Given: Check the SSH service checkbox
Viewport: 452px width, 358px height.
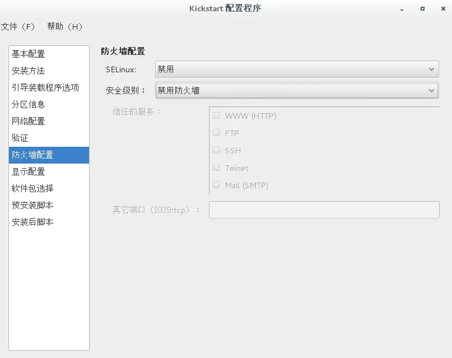Looking at the screenshot, I should coord(216,151).
